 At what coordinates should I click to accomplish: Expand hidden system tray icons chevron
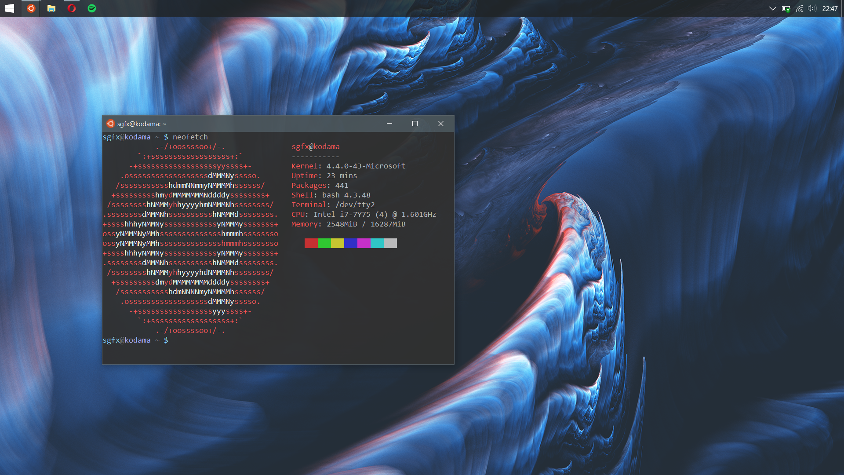point(772,8)
